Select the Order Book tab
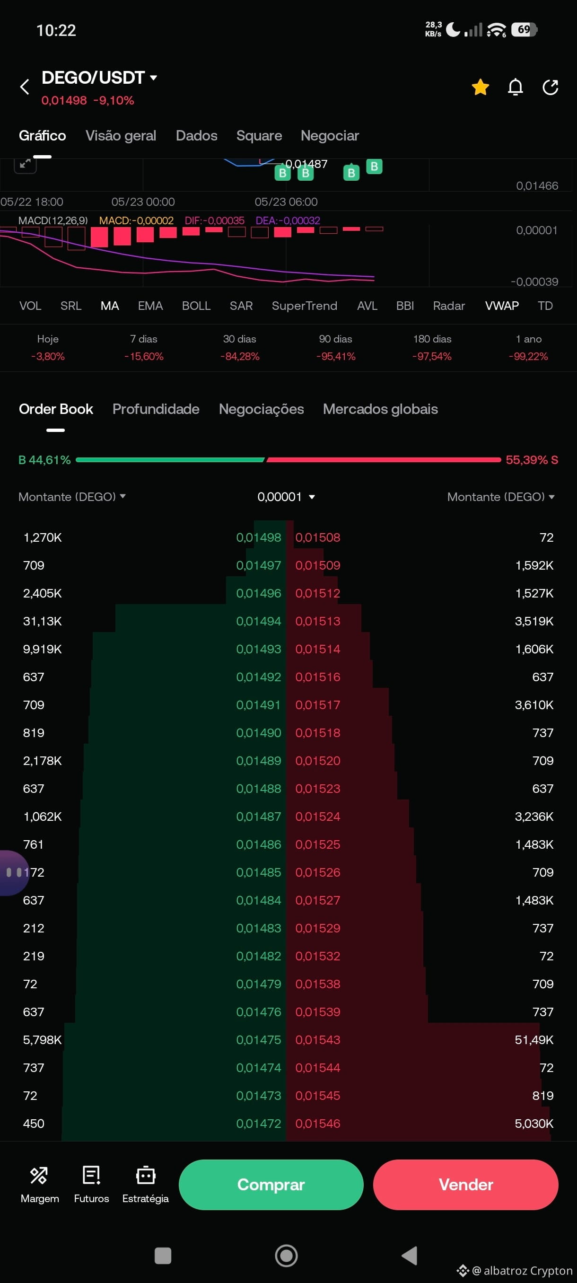 56,409
